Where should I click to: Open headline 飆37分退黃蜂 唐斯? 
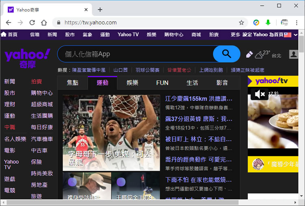(x=198, y=119)
